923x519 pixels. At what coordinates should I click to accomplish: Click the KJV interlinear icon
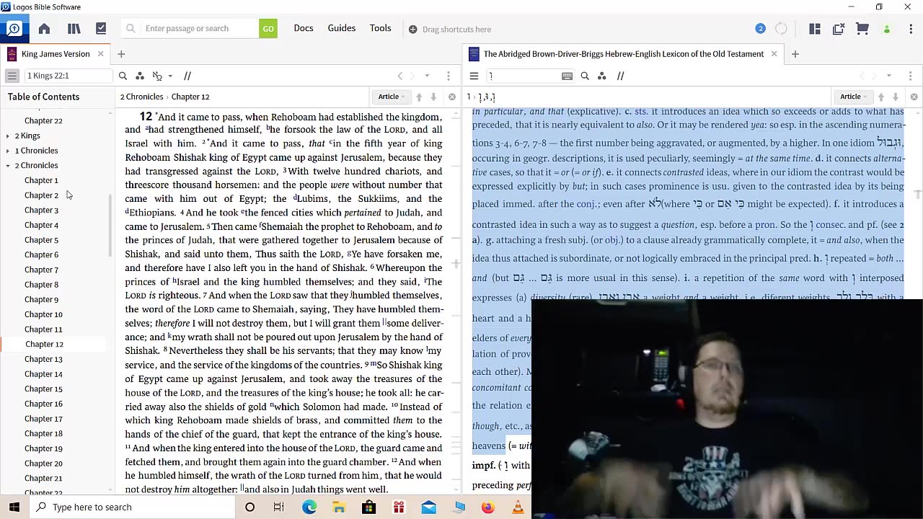[157, 76]
